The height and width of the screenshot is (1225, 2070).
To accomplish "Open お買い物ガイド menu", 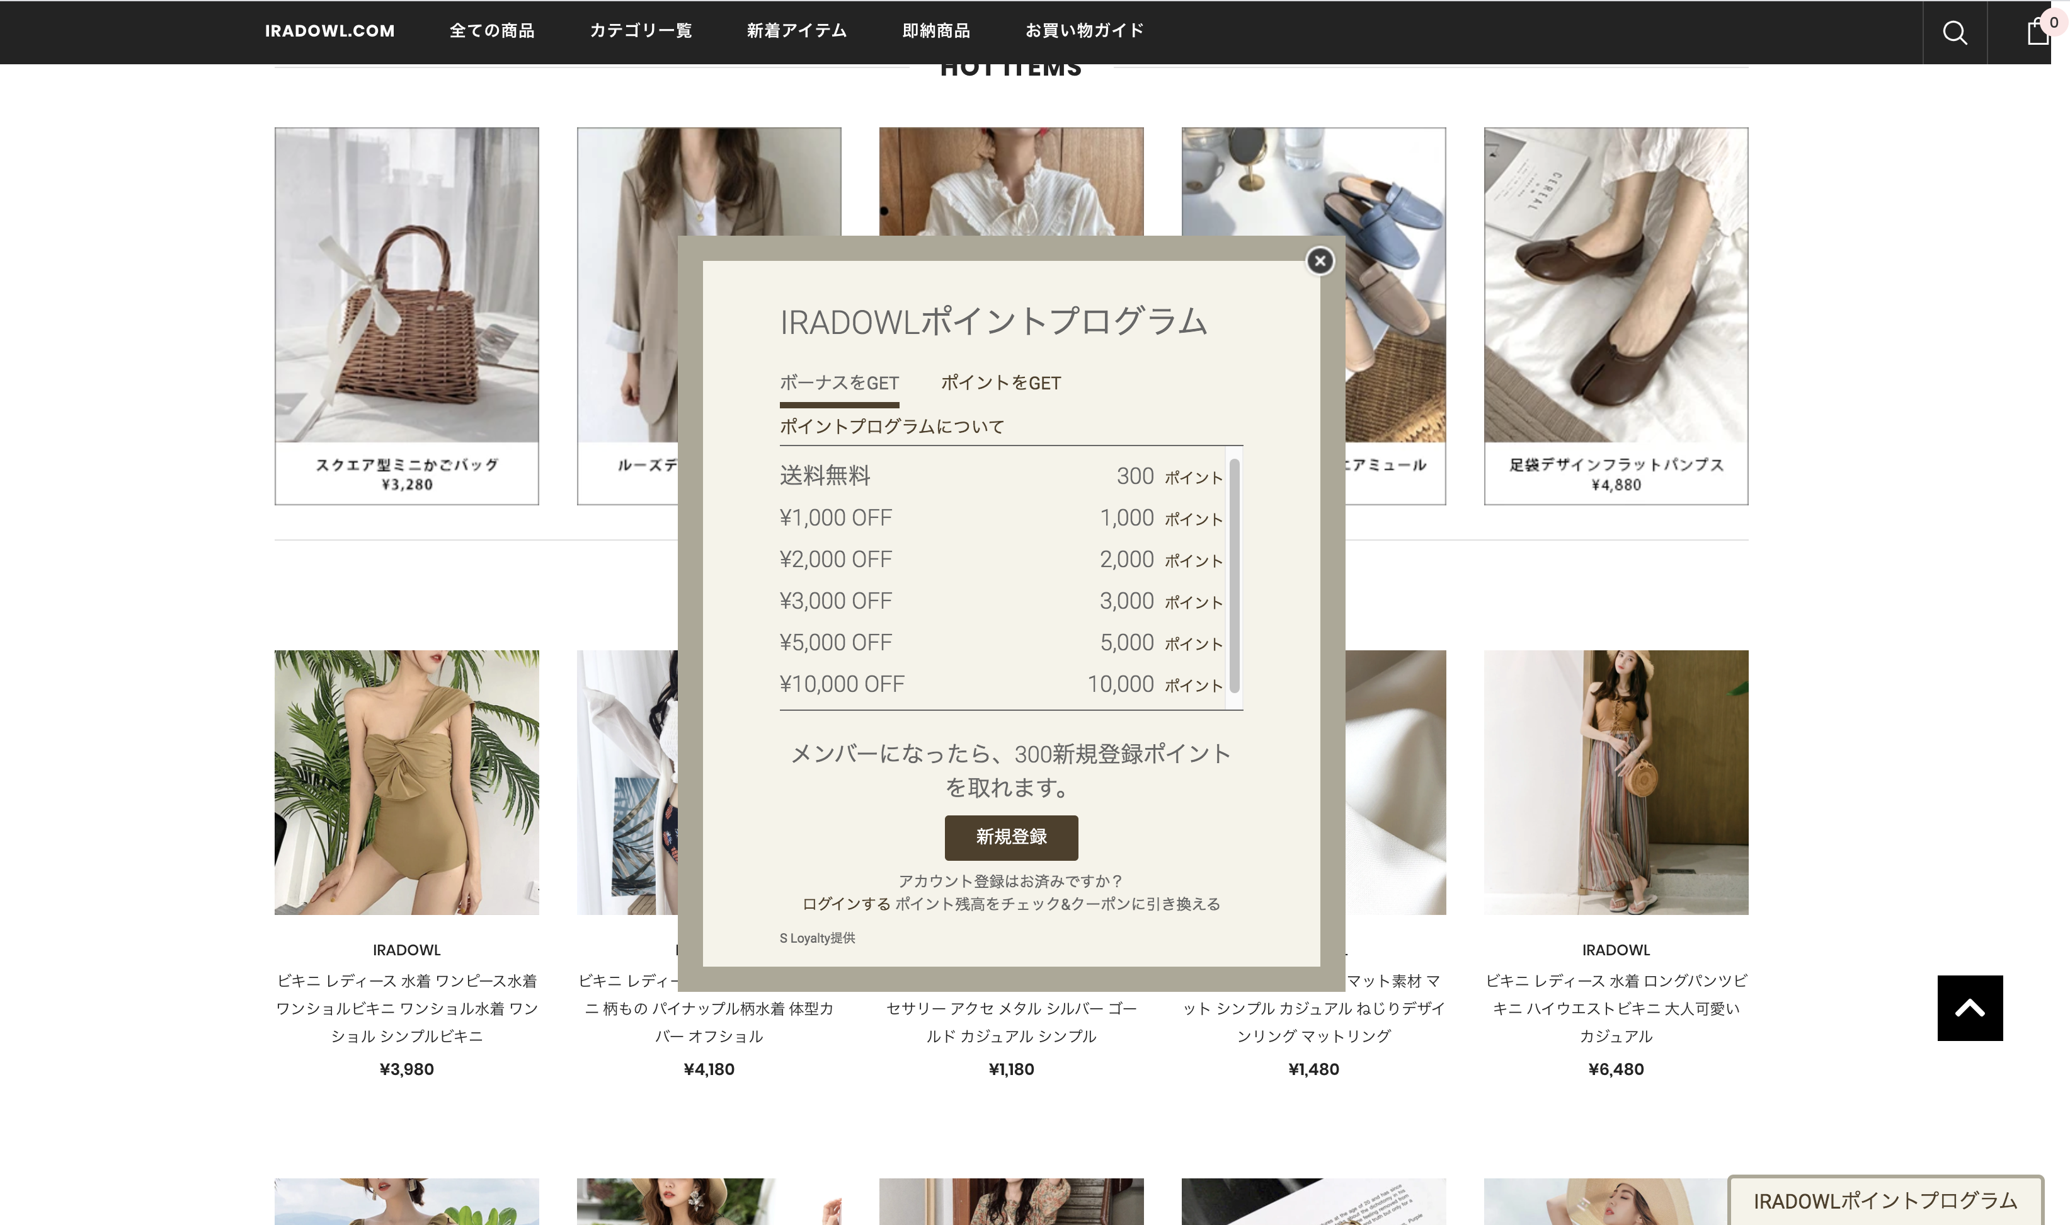I will tap(1084, 30).
